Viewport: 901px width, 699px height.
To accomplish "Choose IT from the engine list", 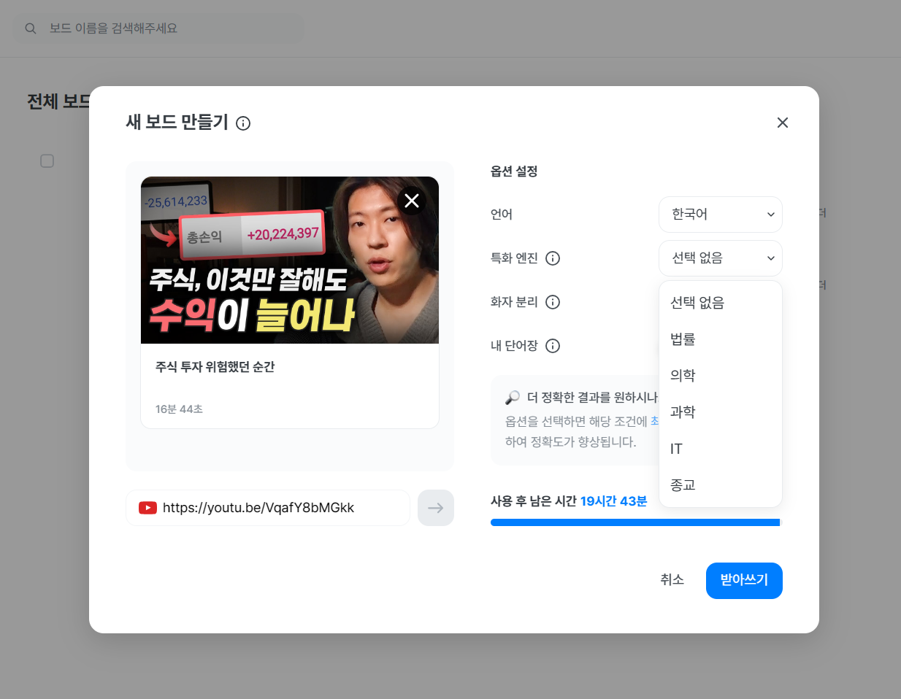I will point(721,449).
